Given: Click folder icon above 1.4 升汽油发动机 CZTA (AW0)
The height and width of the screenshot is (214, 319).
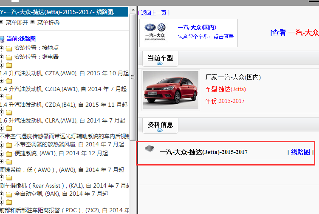Looking at the screenshot, I should point(9,65).
